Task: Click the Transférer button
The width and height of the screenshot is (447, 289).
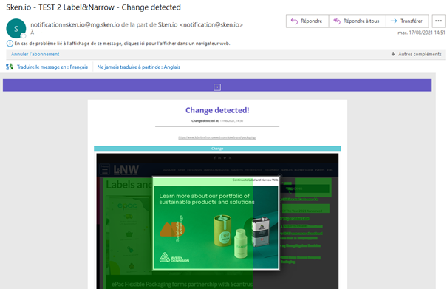Action: 407,21
